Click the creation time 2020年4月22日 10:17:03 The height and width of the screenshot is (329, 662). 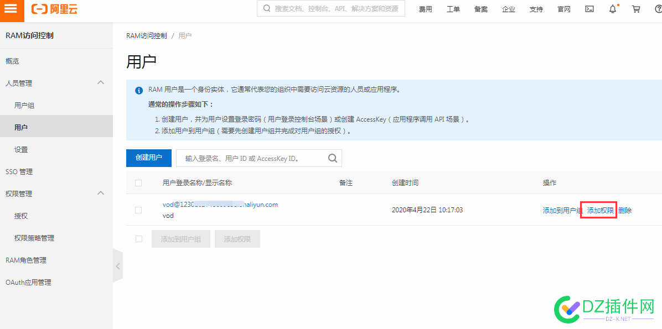point(427,210)
